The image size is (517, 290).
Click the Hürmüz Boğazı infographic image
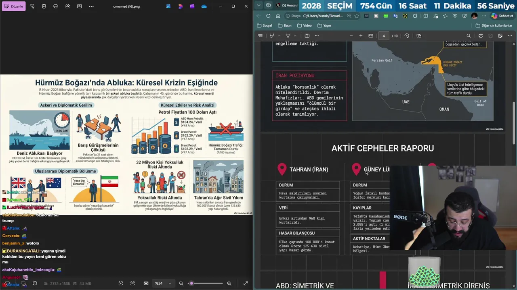[126, 145]
